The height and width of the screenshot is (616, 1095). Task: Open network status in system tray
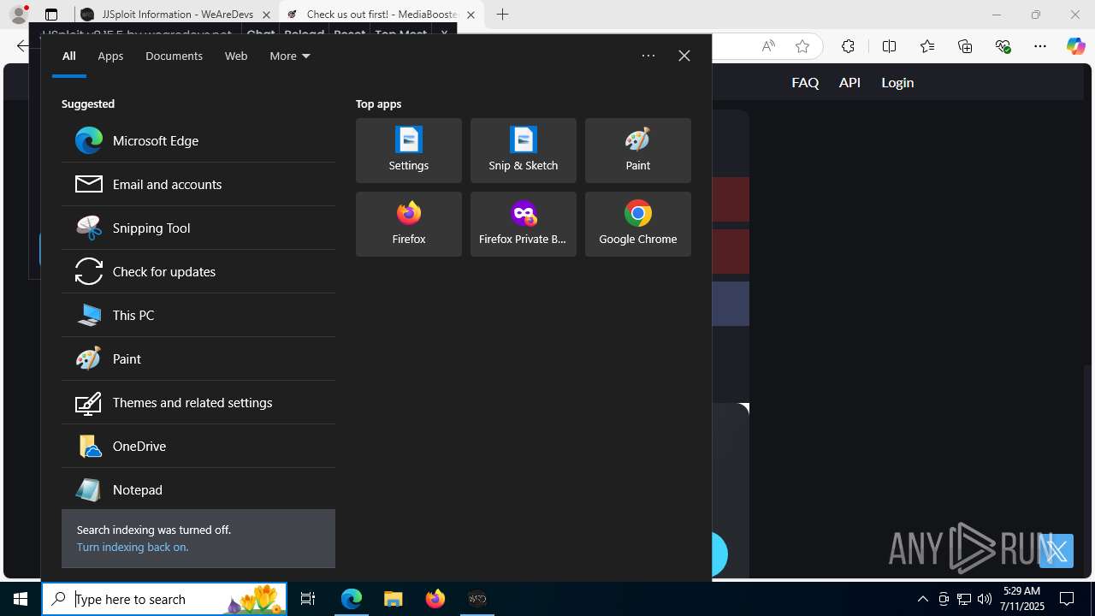(964, 599)
